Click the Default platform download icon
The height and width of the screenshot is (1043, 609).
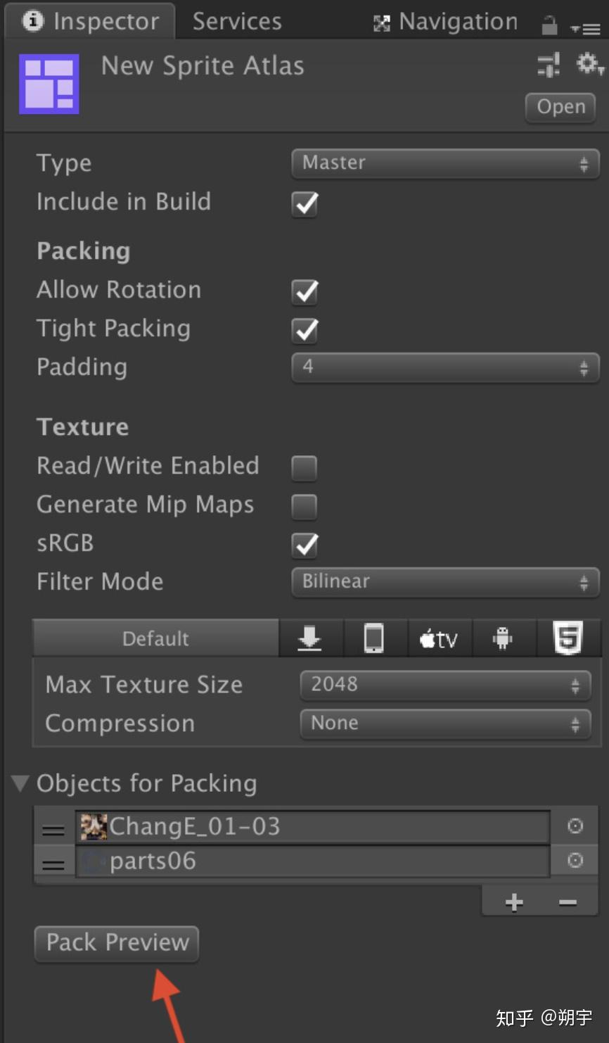[309, 638]
